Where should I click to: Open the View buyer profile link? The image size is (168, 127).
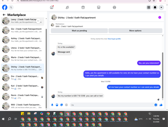coord(114,39)
